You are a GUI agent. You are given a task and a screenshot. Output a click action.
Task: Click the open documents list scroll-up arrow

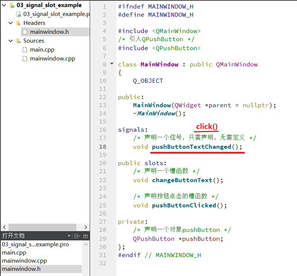[86, 244]
